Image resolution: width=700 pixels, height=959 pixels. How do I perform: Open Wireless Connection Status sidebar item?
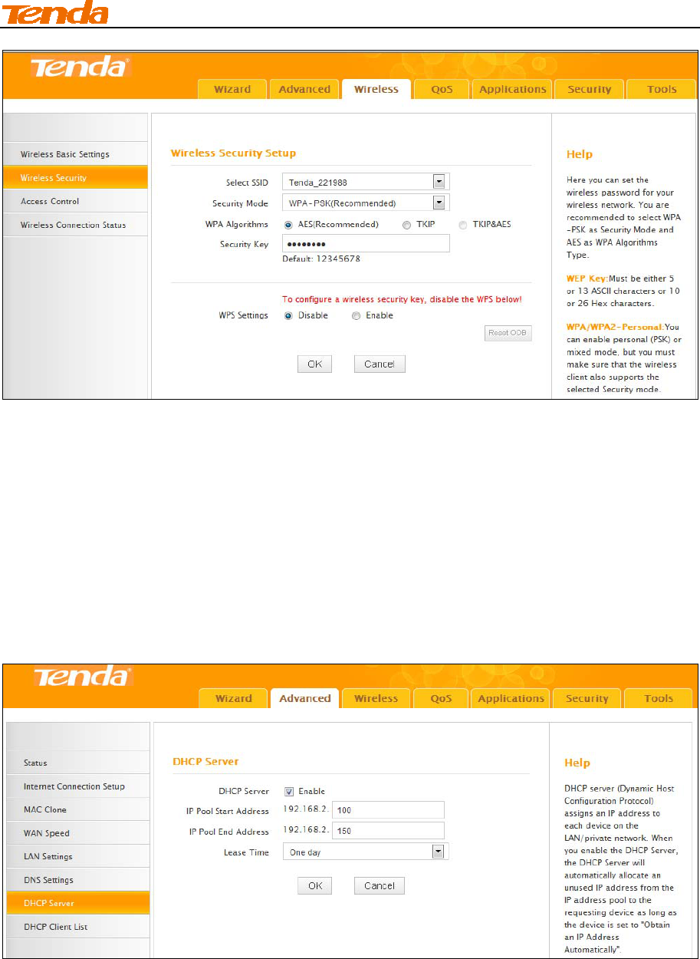coord(74,225)
